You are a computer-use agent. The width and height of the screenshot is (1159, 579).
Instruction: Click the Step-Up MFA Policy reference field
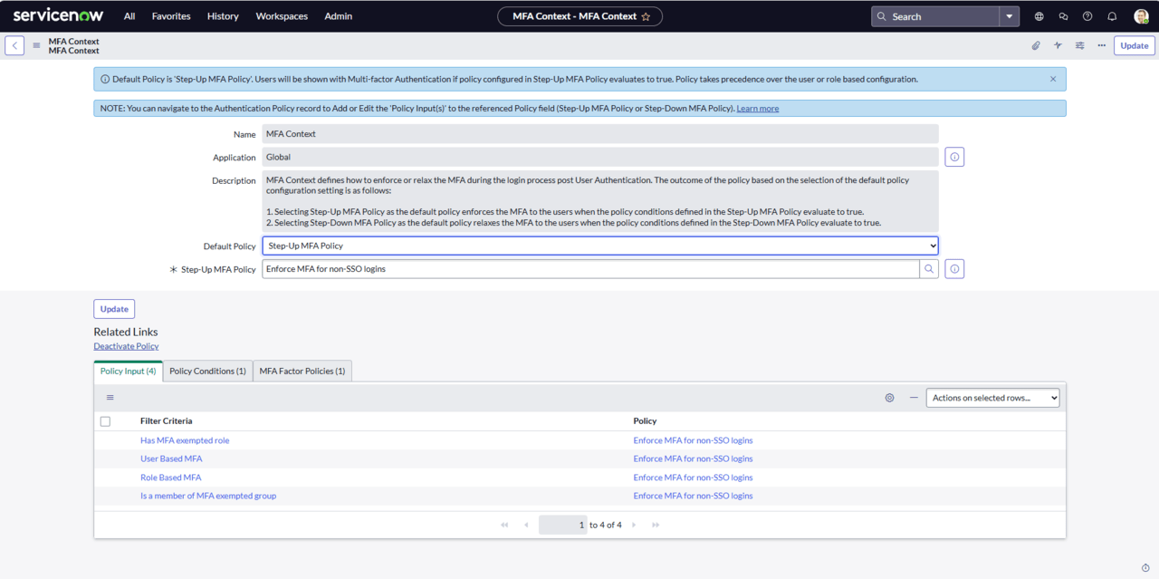(590, 269)
